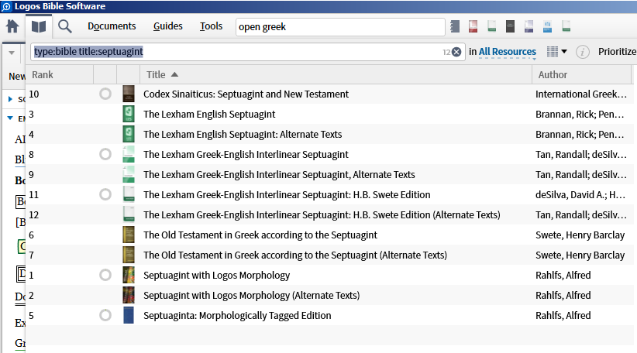Image resolution: width=637 pixels, height=353 pixels.
Task: Click author Rahlfs, Alfred in rank 5 row
Action: coord(563,315)
